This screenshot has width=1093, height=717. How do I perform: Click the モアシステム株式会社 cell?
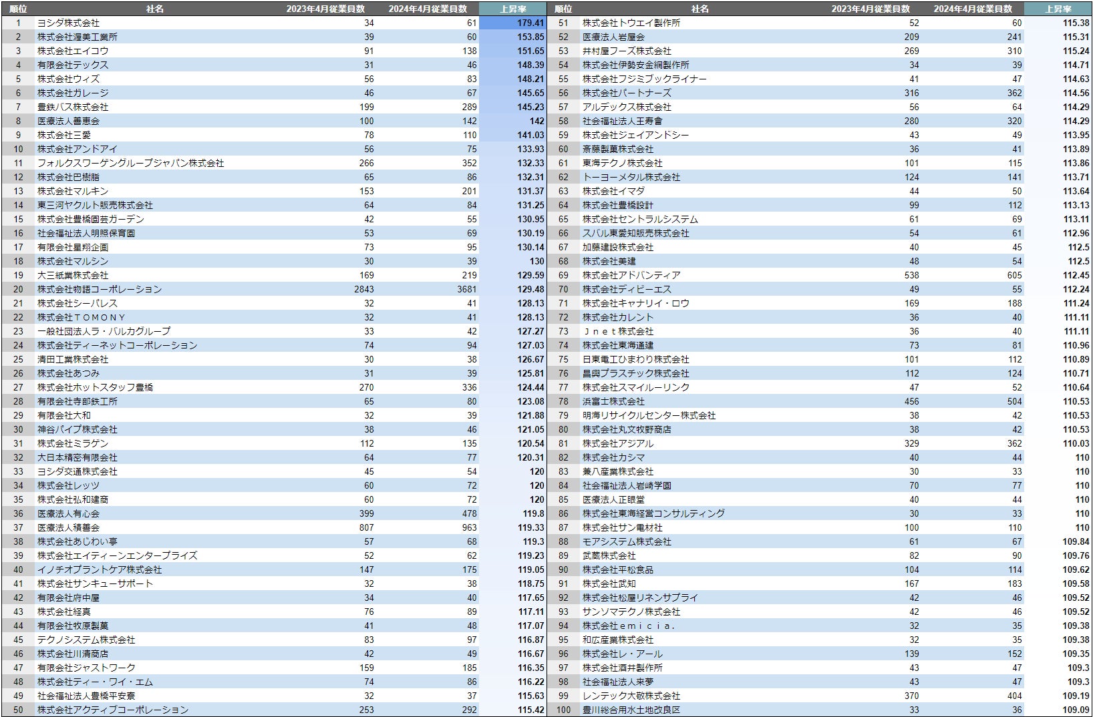(x=627, y=541)
